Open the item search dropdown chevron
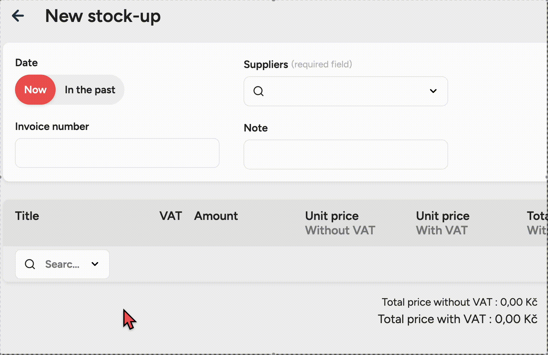 (95, 264)
